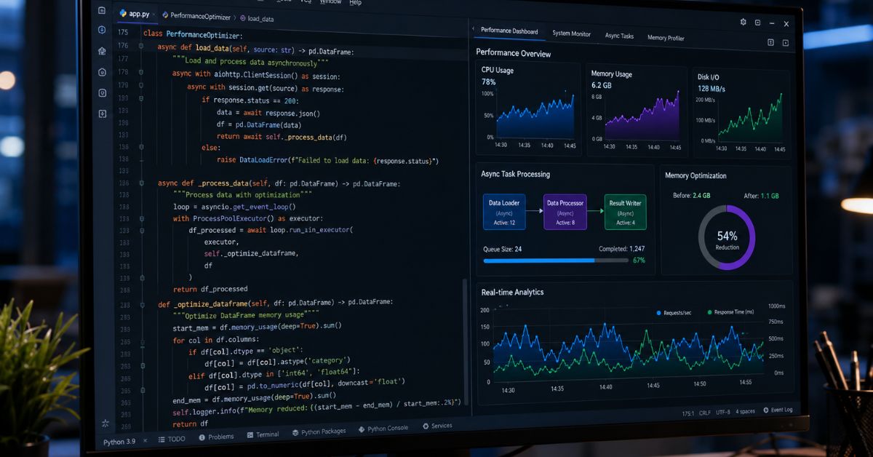
Task: Open the 4 spaces indent selector
Action: click(x=745, y=411)
